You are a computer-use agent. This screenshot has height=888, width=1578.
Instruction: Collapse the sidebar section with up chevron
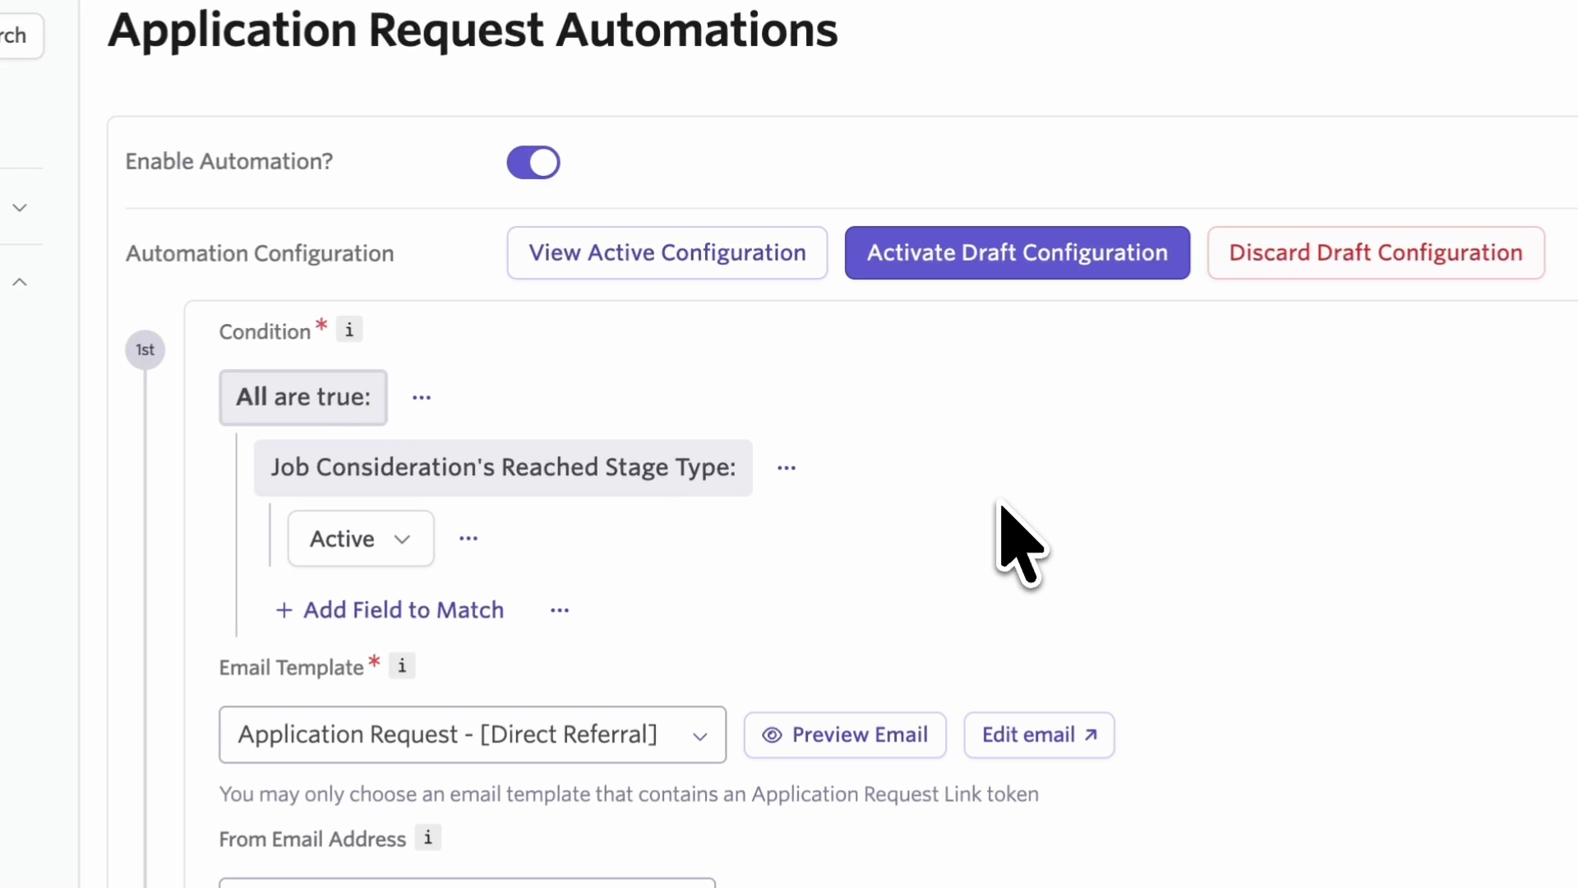20,282
